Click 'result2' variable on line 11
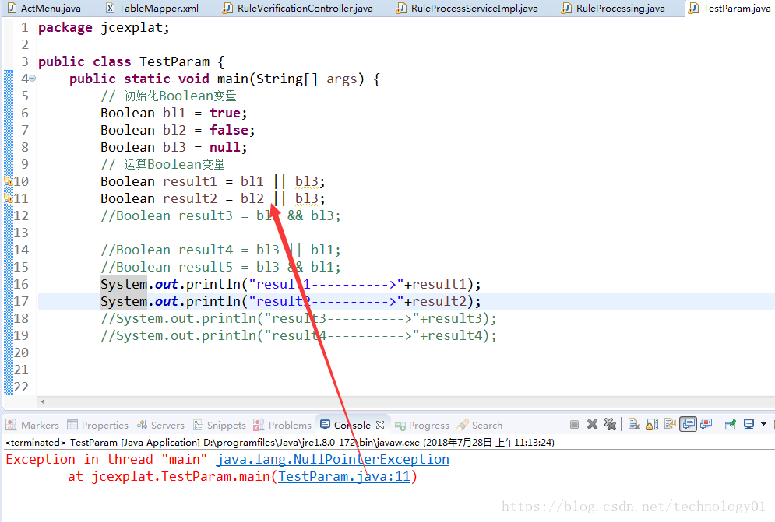Image resolution: width=775 pixels, height=522 pixels. (190, 198)
